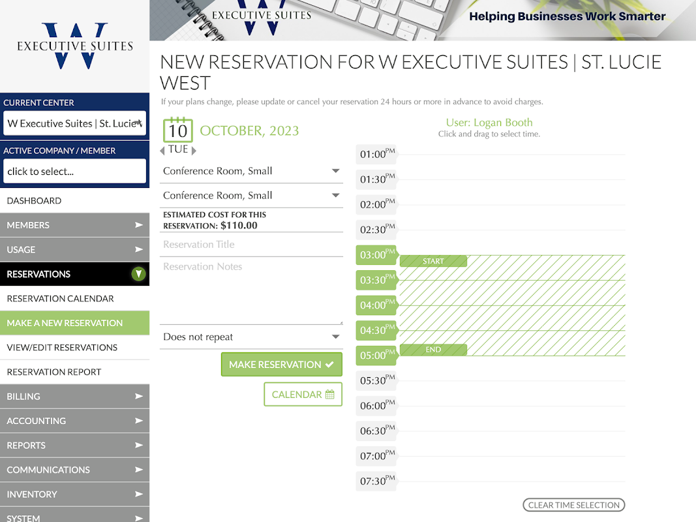This screenshot has height=522, width=696.
Task: Click the Active Company/Member select field
Action: (74, 171)
